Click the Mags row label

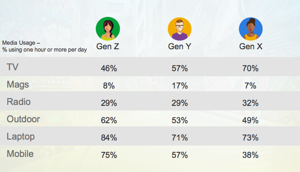pyautogui.click(x=18, y=85)
